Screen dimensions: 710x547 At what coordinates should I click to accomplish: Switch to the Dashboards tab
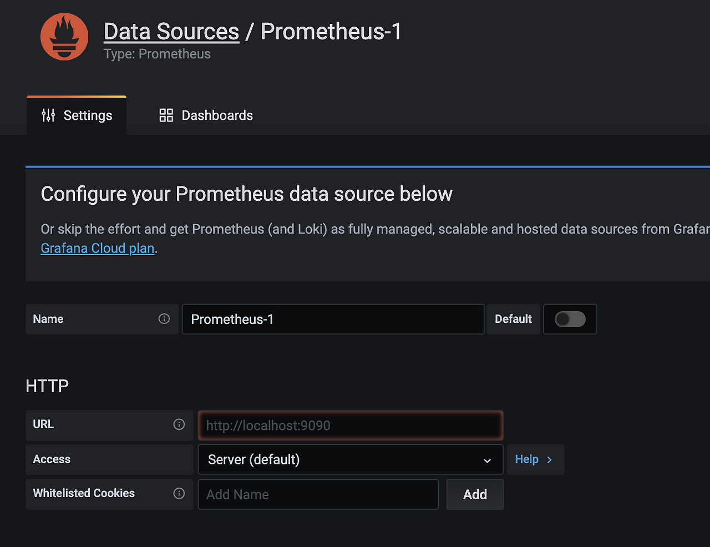pyautogui.click(x=206, y=115)
